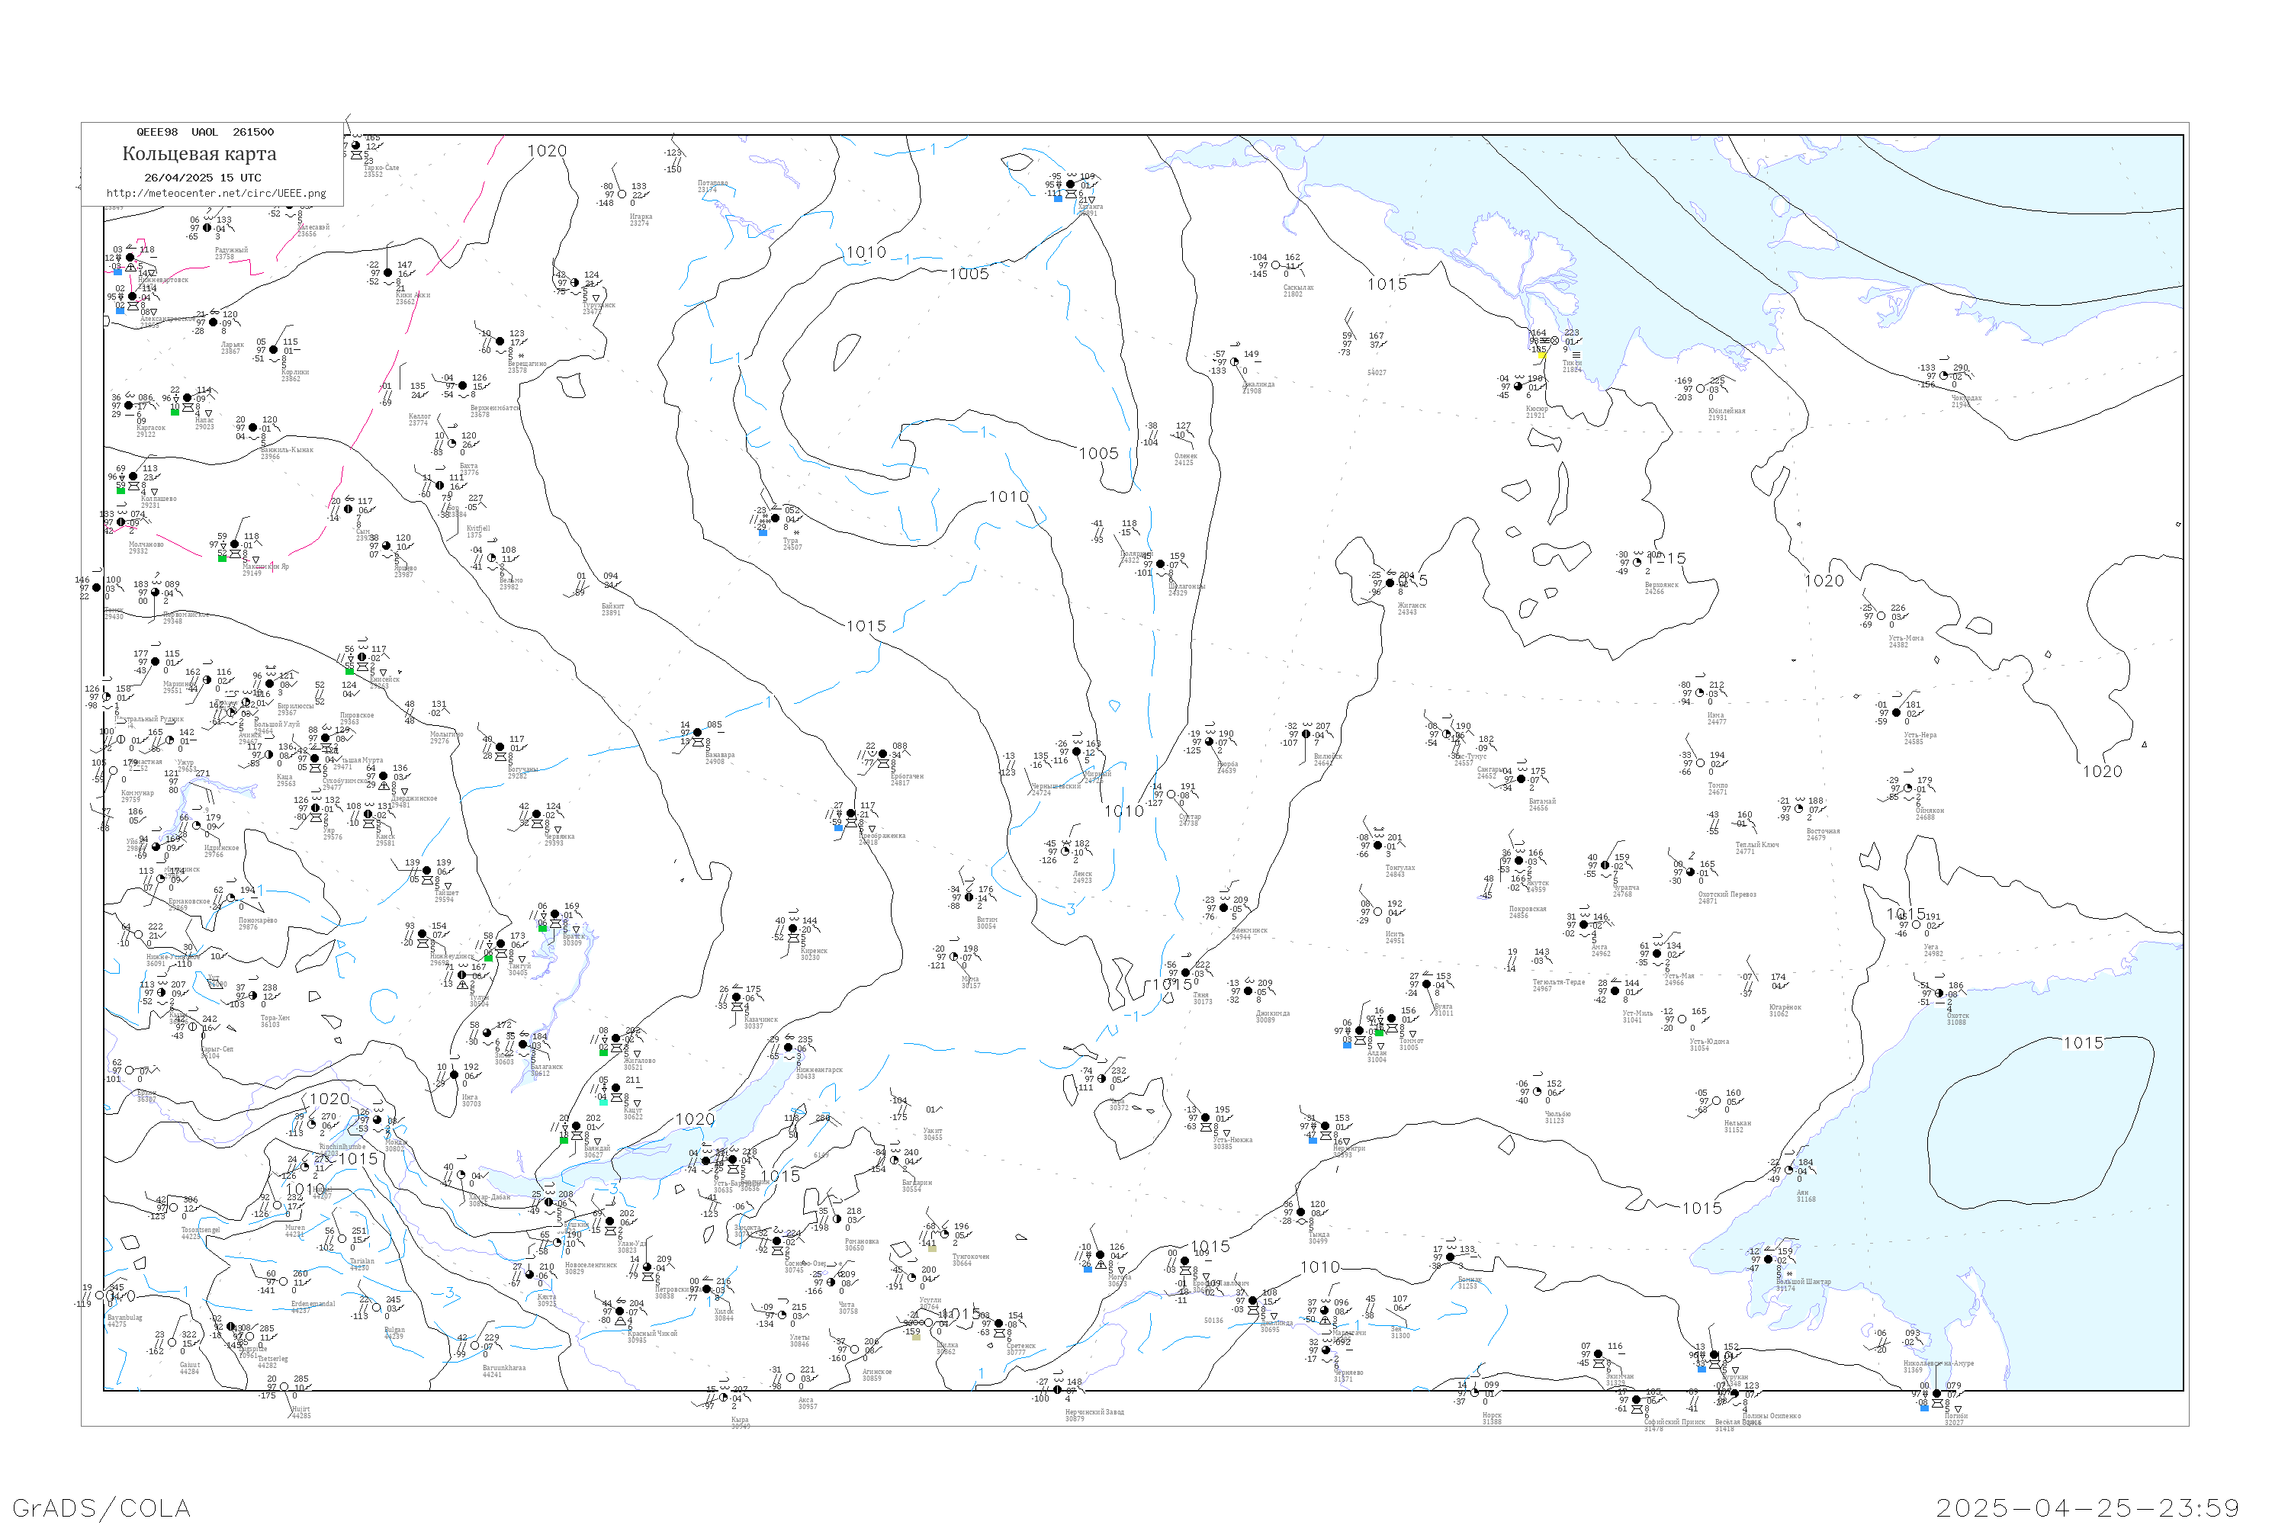Click the "26/04/2025 15 UTC" date text

click(202, 178)
